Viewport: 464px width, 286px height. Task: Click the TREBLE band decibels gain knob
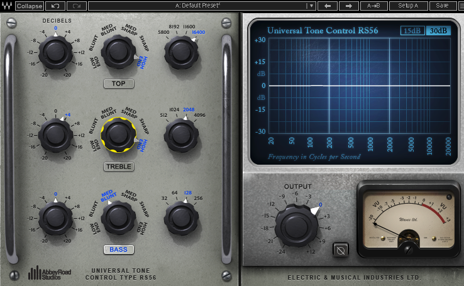(x=55, y=136)
